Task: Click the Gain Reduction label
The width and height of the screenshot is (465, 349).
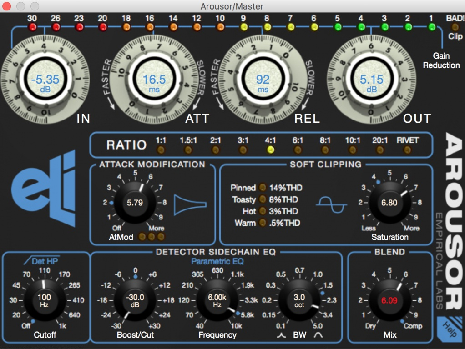Action: point(441,60)
